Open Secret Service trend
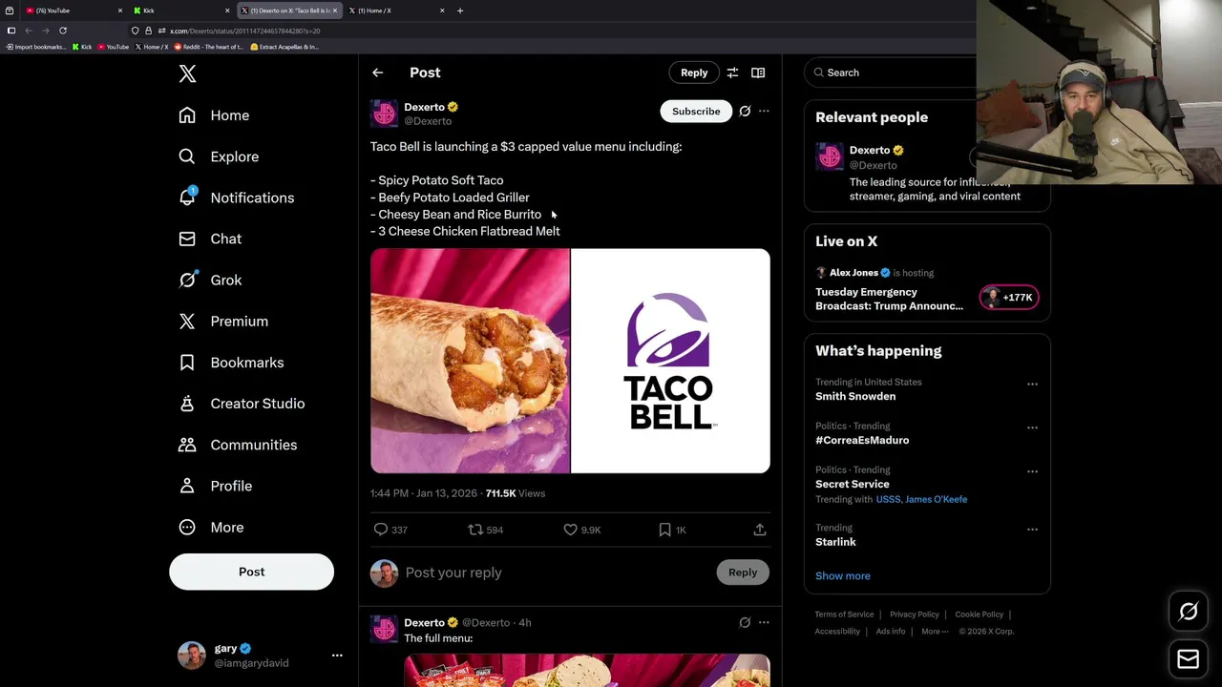The image size is (1222, 687). pos(852,484)
